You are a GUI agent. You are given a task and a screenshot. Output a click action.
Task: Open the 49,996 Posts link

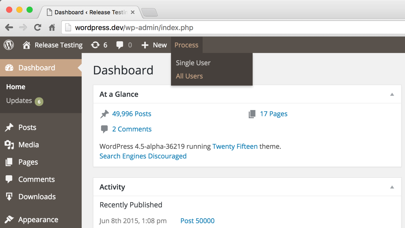(x=132, y=114)
